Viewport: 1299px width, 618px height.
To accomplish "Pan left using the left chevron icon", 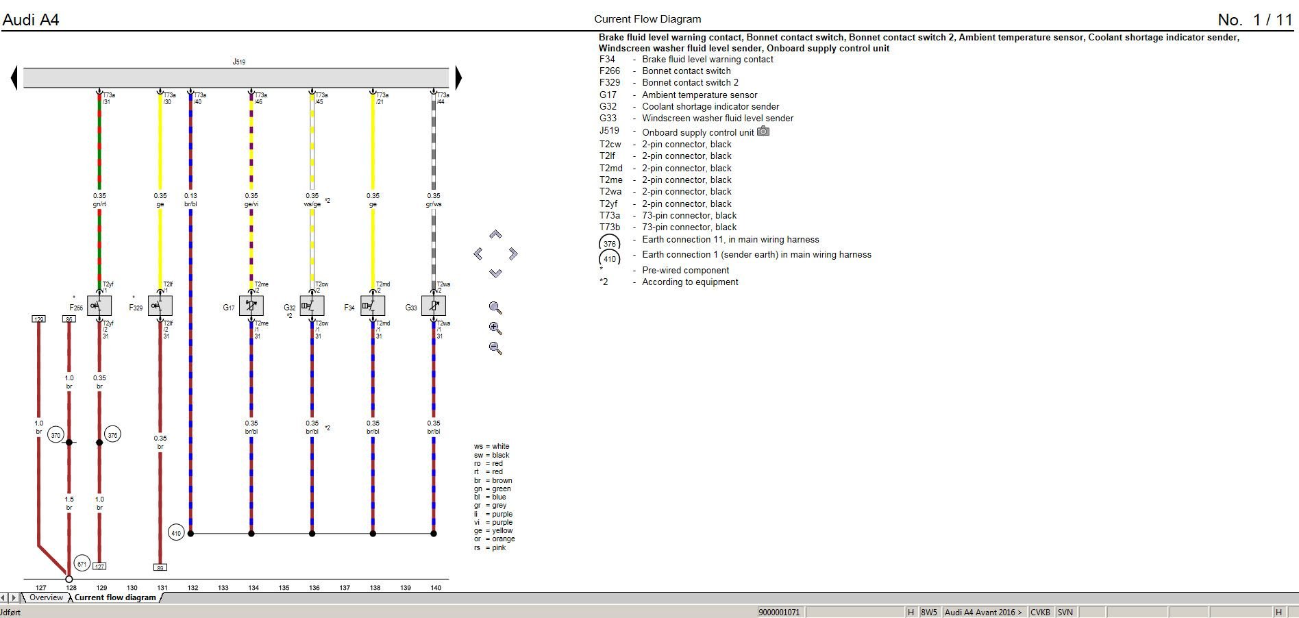I will click(x=478, y=252).
